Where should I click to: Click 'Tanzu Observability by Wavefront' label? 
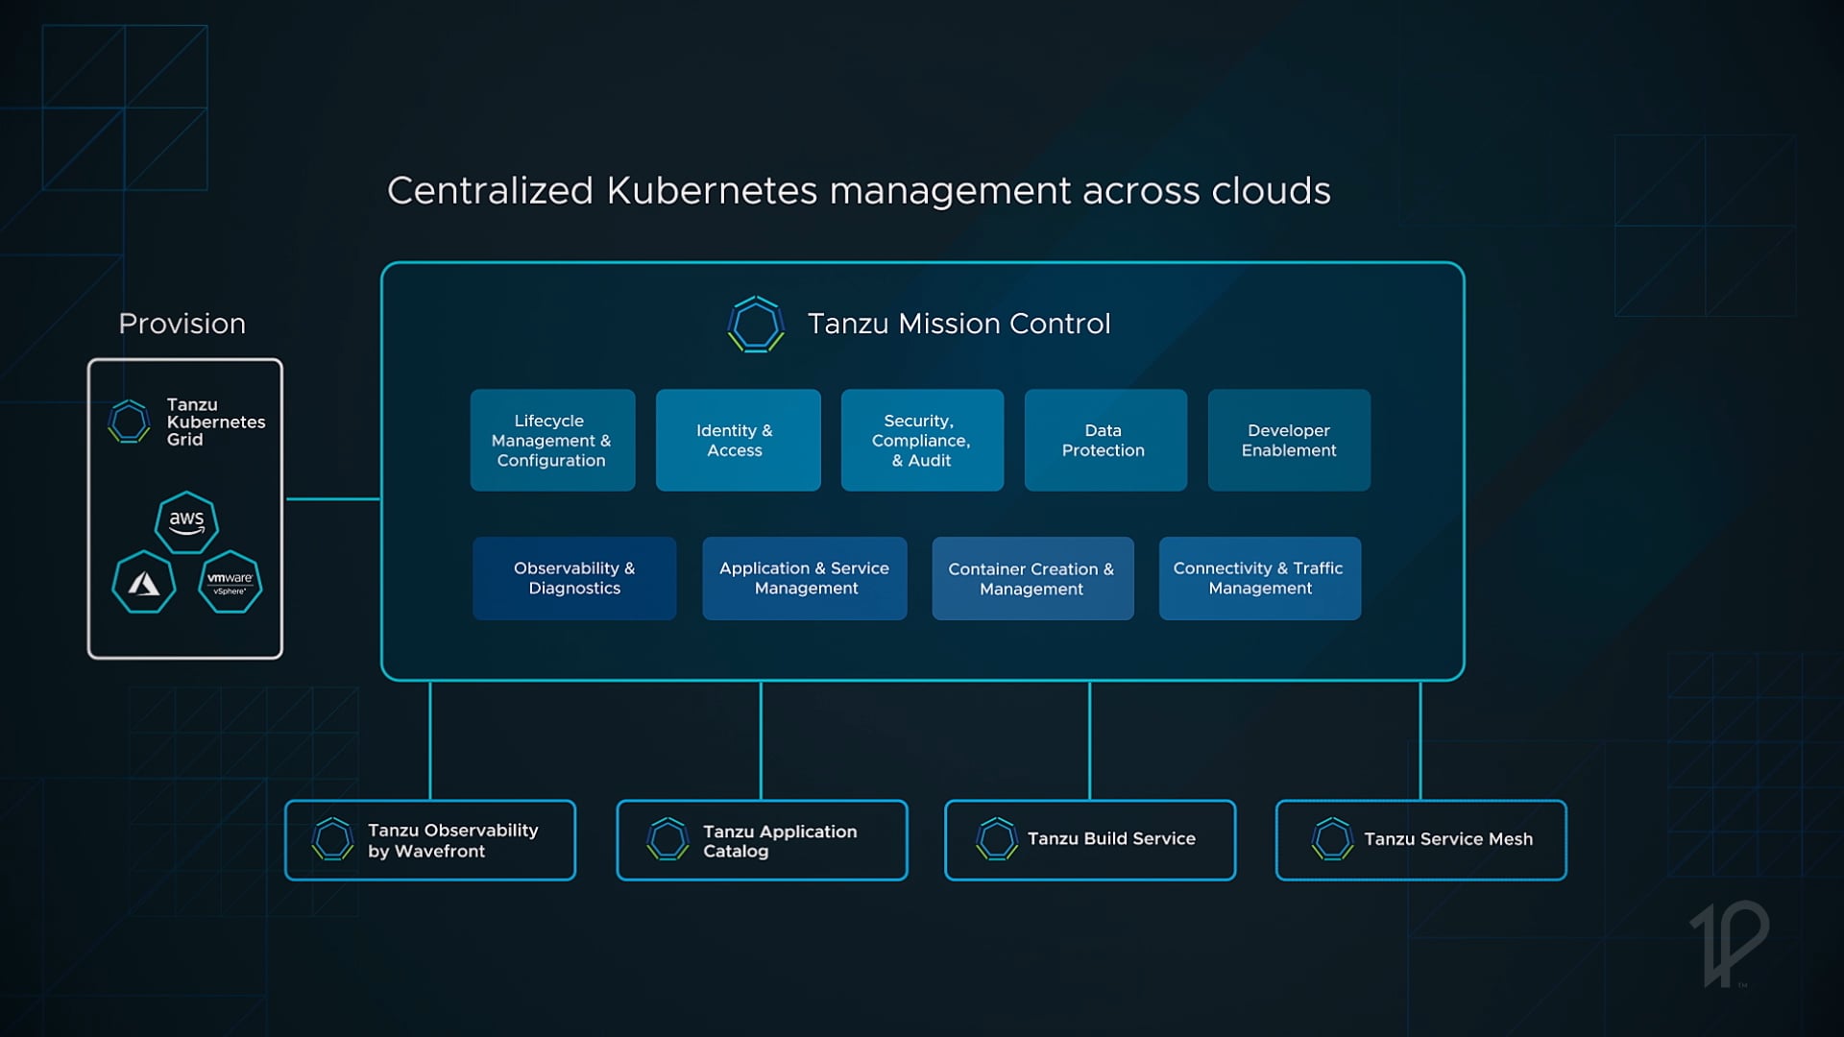pos(452,840)
